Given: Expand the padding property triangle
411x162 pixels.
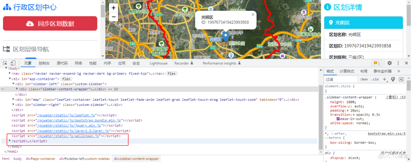Looking at the screenshot, I should point(348,111).
